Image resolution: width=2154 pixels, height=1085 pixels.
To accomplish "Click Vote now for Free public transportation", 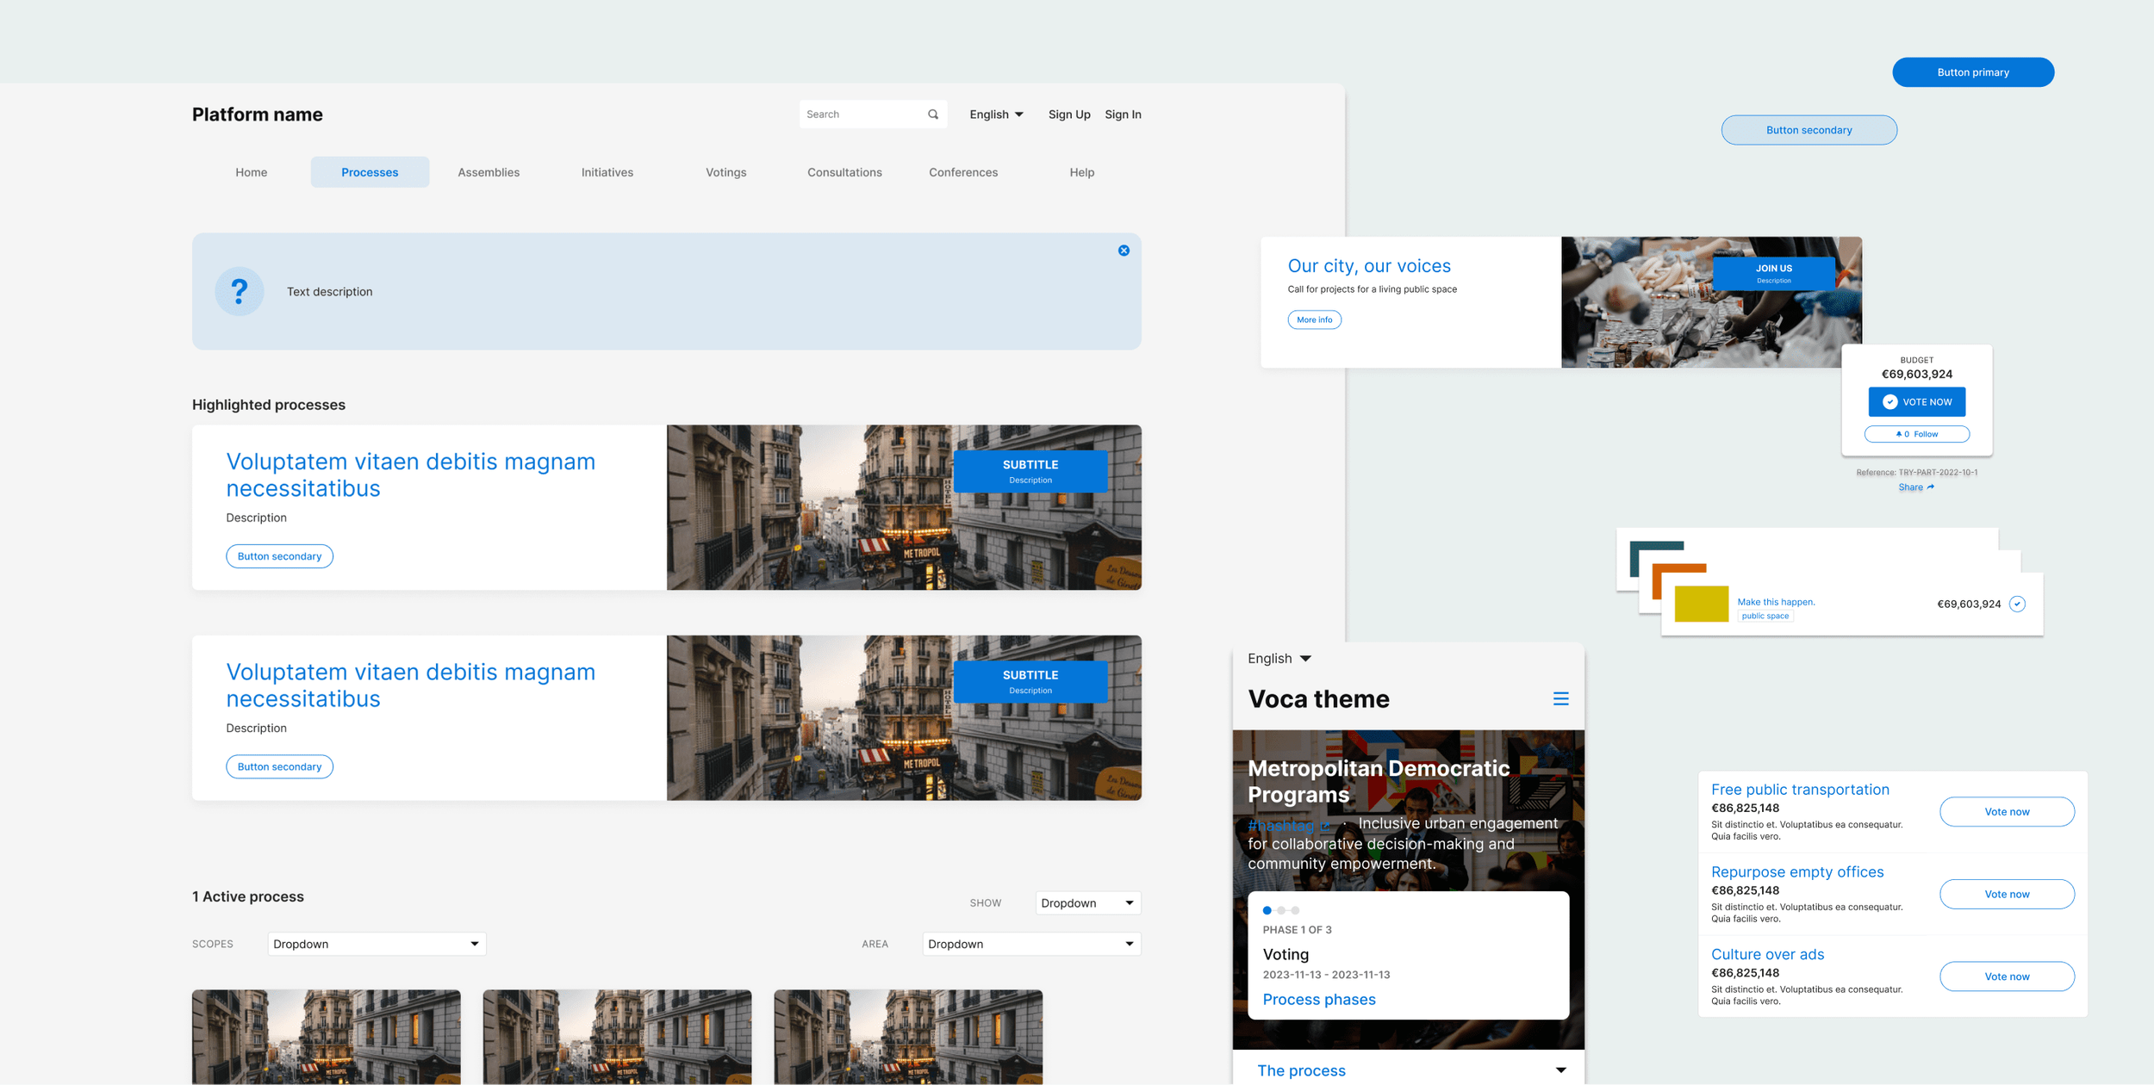I will pos(2008,811).
